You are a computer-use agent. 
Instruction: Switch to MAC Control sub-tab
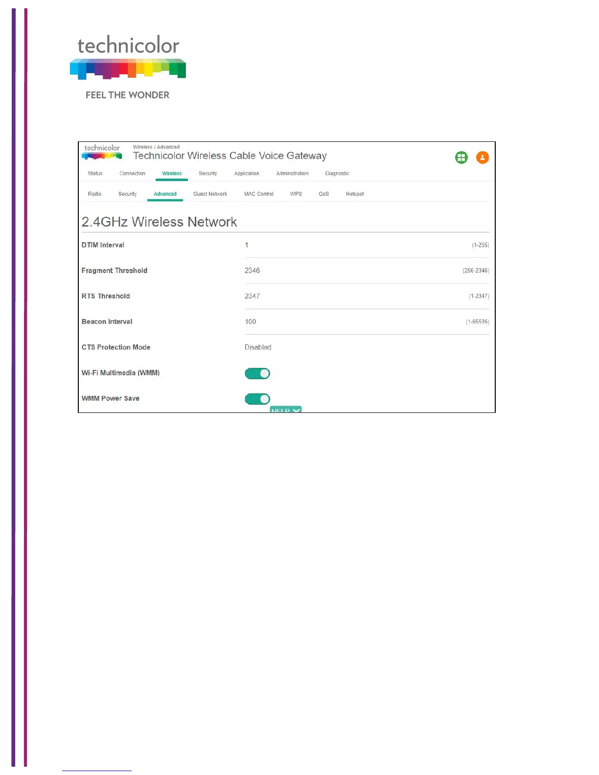[x=259, y=194]
